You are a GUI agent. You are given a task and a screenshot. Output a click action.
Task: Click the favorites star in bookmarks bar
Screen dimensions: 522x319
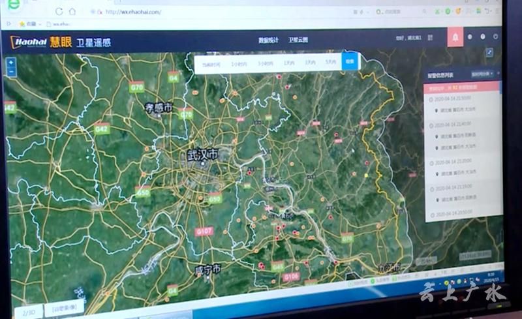coord(22,24)
